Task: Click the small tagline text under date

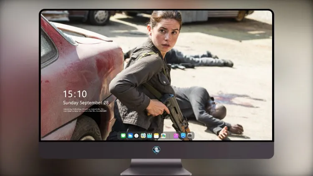Action: (x=85, y=110)
